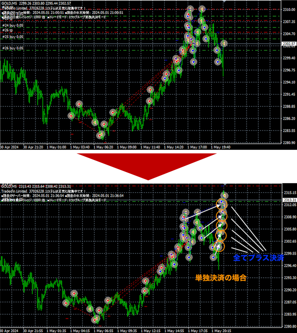Select the #26 tp order line label

tap(8, 30)
